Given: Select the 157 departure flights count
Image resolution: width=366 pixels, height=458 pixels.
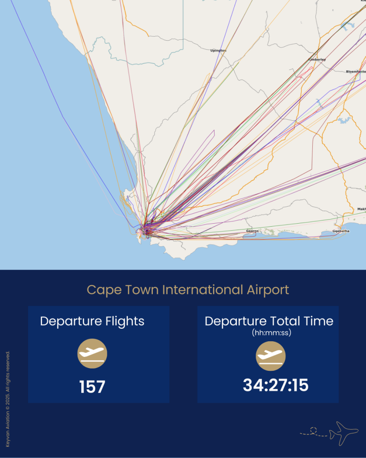Looking at the screenshot, I should tap(92, 387).
